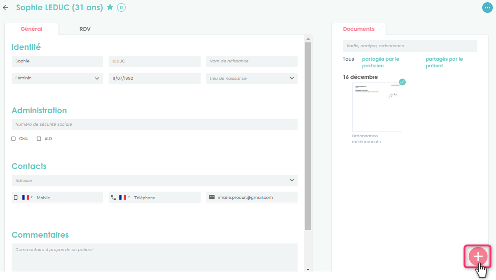
Task: Click the Numéro de sécurité sociale field
Action: pyautogui.click(x=154, y=124)
